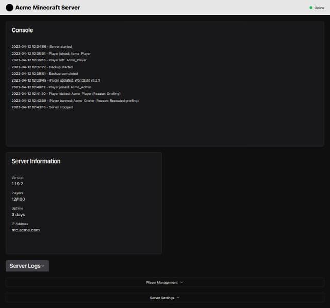Click the Server Settings chevron arrow

pyautogui.click(x=178, y=298)
